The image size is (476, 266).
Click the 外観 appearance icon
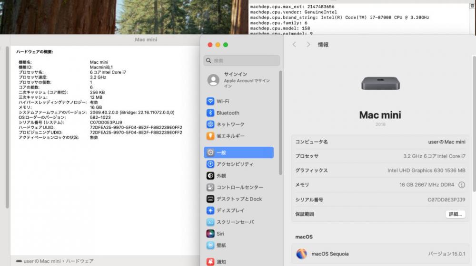point(210,176)
